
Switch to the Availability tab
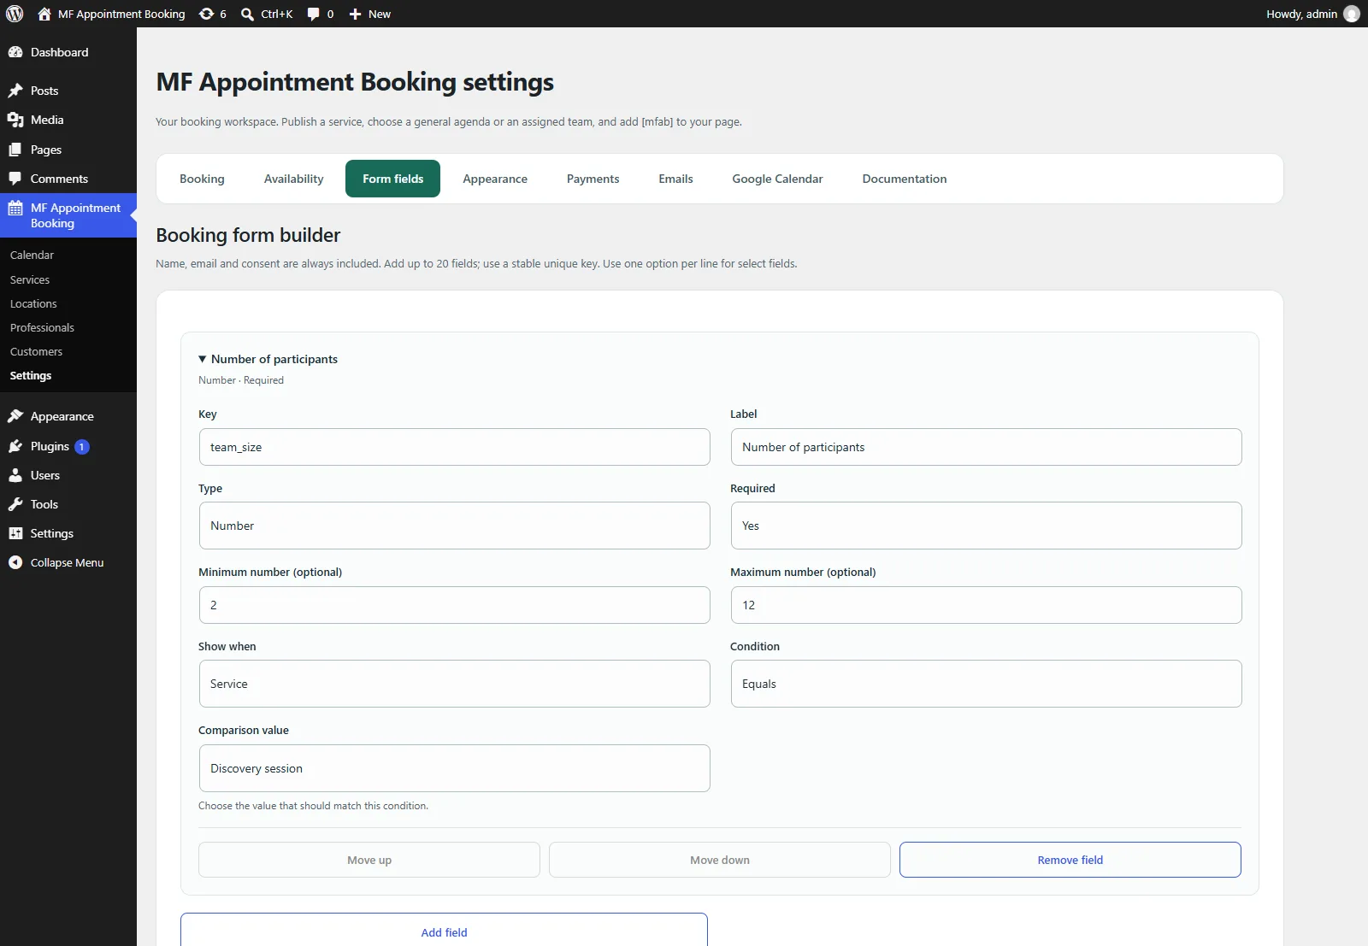point(294,179)
